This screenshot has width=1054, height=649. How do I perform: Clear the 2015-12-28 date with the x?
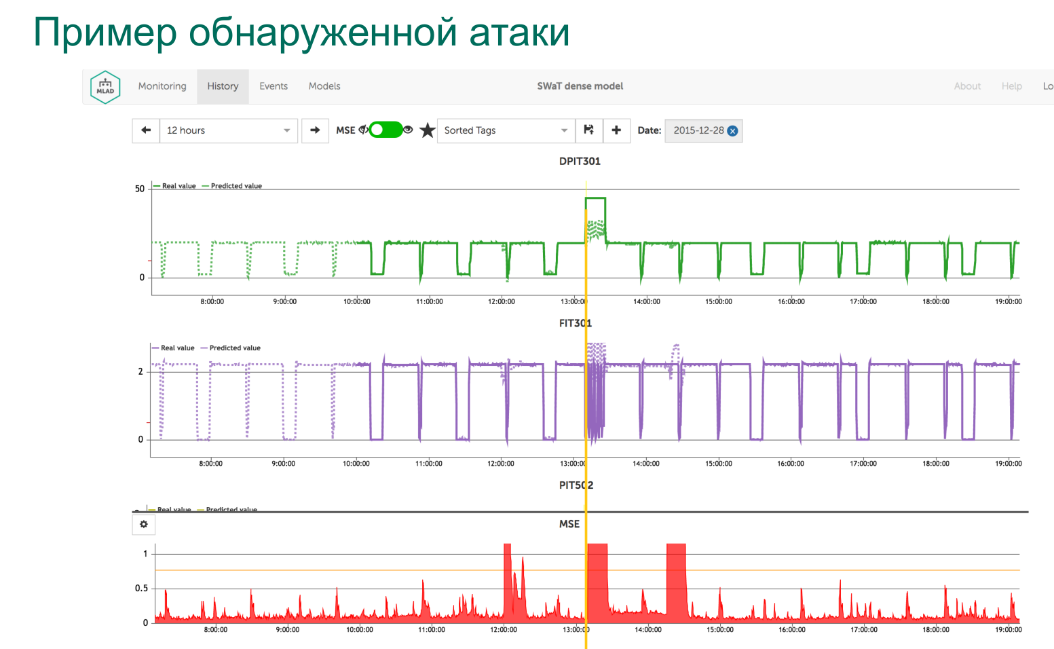pos(733,131)
